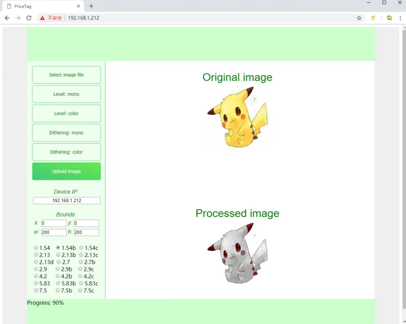Reload the page with refresh icon
The image size is (406, 324).
29,18
